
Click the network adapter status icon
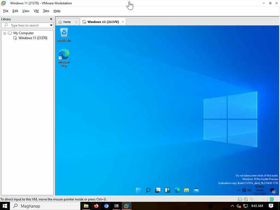252,199
